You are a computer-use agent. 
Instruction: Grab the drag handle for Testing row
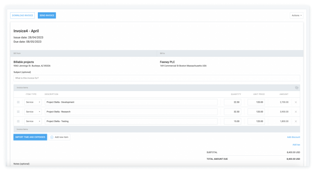[18, 121]
